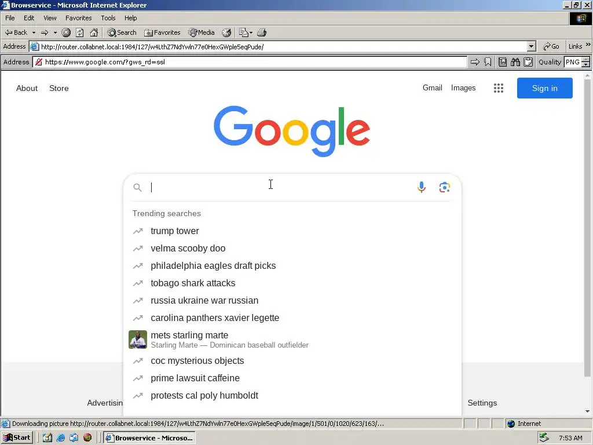Click the Browservice go arrow icon

coord(475,62)
